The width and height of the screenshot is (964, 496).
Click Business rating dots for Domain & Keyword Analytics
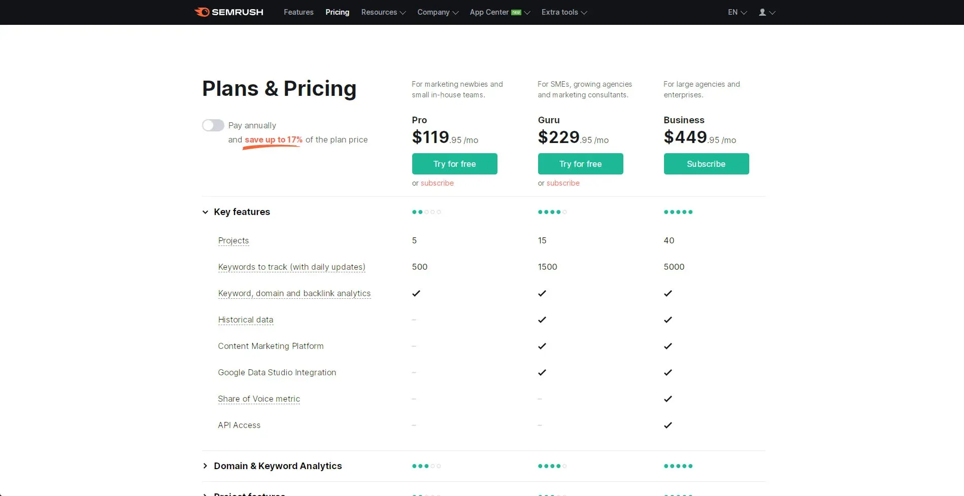pos(678,466)
